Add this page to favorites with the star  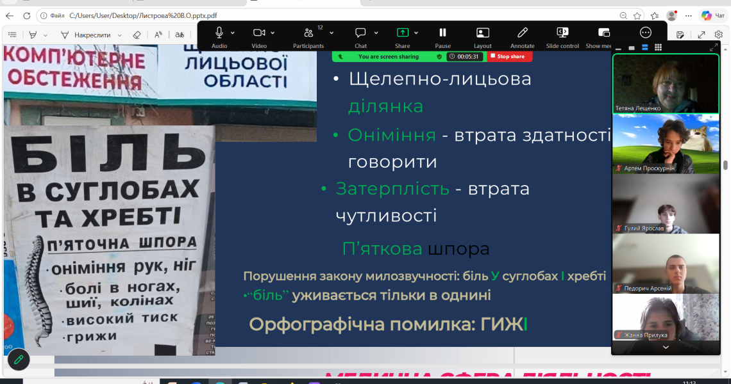pyautogui.click(x=637, y=15)
